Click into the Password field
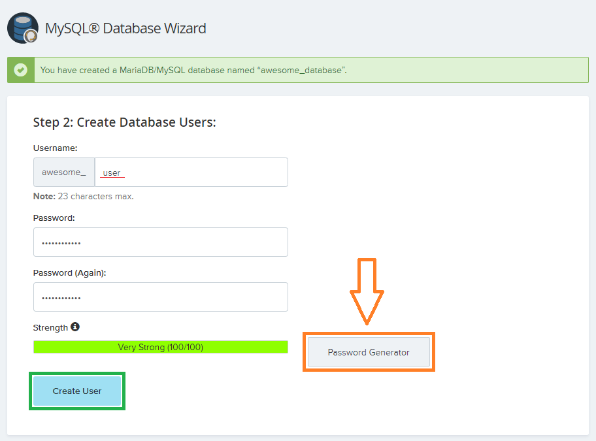This screenshot has width=596, height=441. (160, 242)
